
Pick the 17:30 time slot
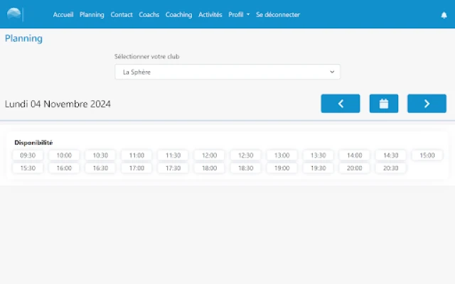point(173,168)
